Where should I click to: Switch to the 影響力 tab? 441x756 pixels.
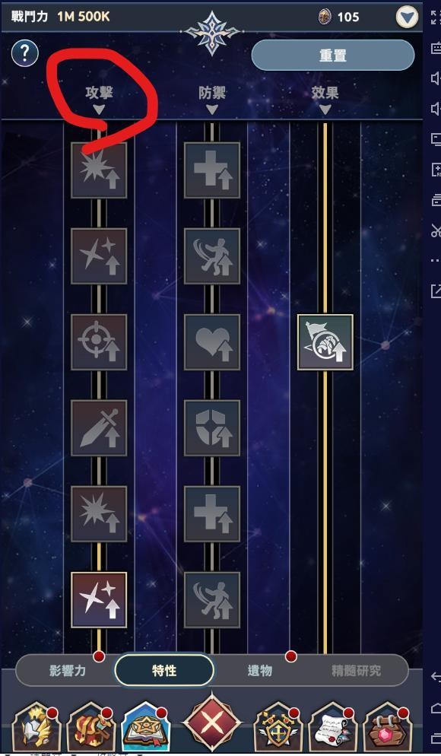(67, 670)
